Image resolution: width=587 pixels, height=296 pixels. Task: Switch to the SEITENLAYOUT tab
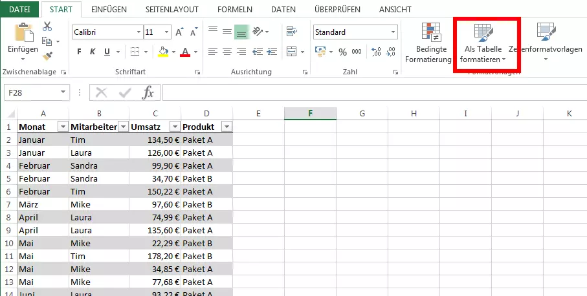coord(172,9)
